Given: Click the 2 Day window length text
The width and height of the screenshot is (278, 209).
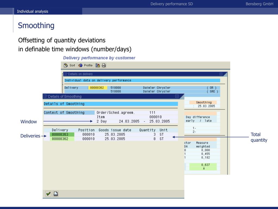Looking at the screenshot, I should 102,121.
